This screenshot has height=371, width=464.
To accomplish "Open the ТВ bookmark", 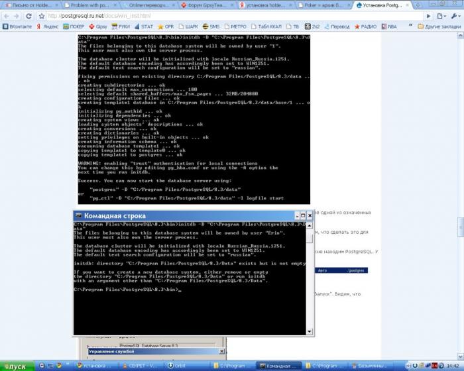I will pyautogui.click(x=293, y=26).
